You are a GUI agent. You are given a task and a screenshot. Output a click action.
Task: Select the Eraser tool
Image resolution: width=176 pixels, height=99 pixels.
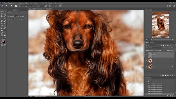(2, 26)
